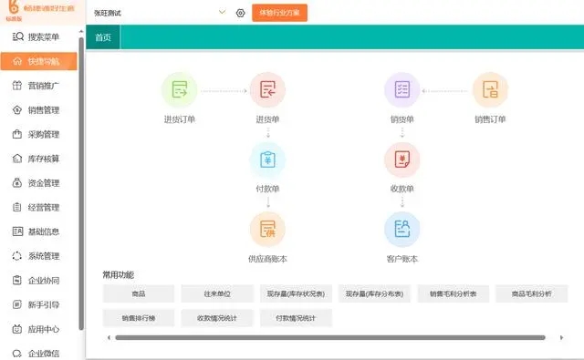The image size is (584, 360).
Task: Click the sidebar vertical scrollbar thumb
Action: point(81,183)
